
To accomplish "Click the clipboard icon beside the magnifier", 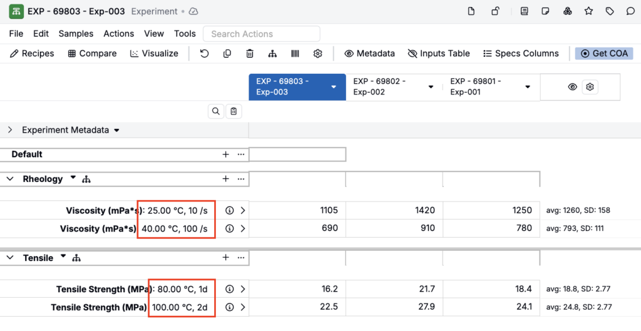I will pos(234,111).
